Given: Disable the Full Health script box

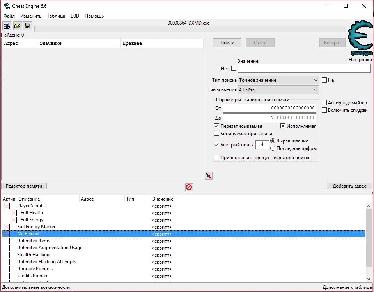Looking at the screenshot, I should 14,213.
